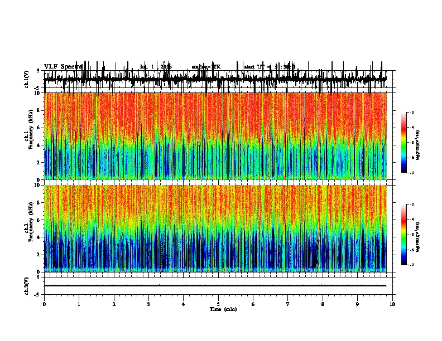Click the ch.2 color bar log(PSD) label
This screenshot has width=442, height=341.
coord(417,237)
